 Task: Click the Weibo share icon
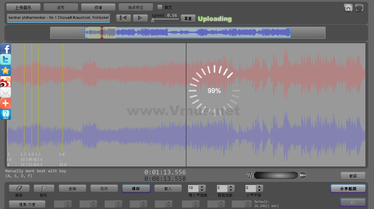point(5,82)
